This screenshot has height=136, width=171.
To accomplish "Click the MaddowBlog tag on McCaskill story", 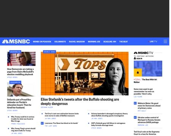I will pos(15,52).
